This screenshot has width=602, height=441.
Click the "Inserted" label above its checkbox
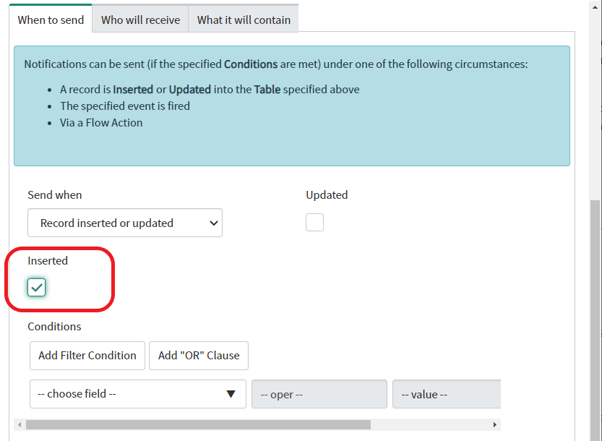pos(48,261)
